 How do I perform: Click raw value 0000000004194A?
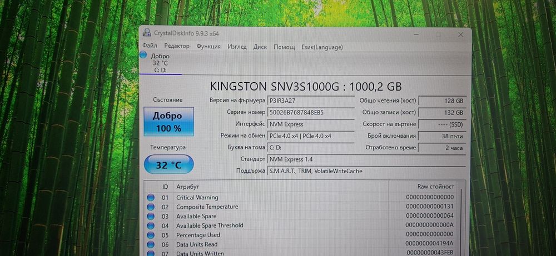click(429, 244)
